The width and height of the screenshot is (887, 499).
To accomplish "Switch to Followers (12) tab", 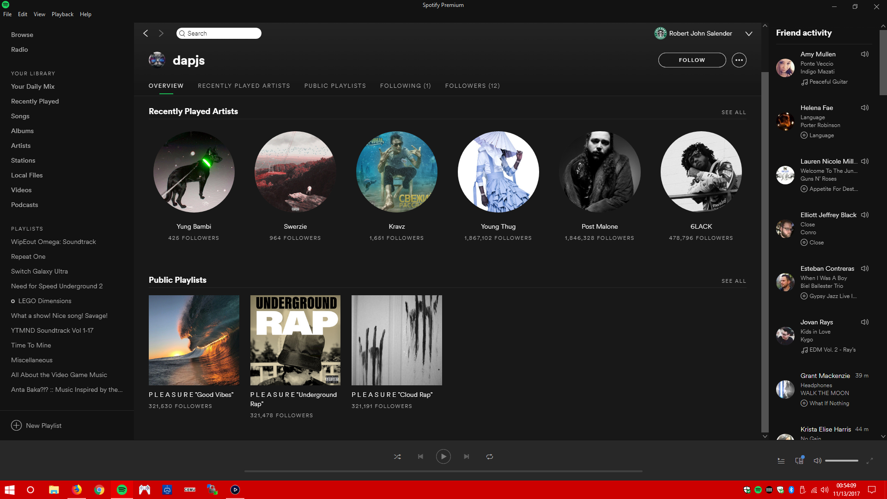I will point(472,86).
